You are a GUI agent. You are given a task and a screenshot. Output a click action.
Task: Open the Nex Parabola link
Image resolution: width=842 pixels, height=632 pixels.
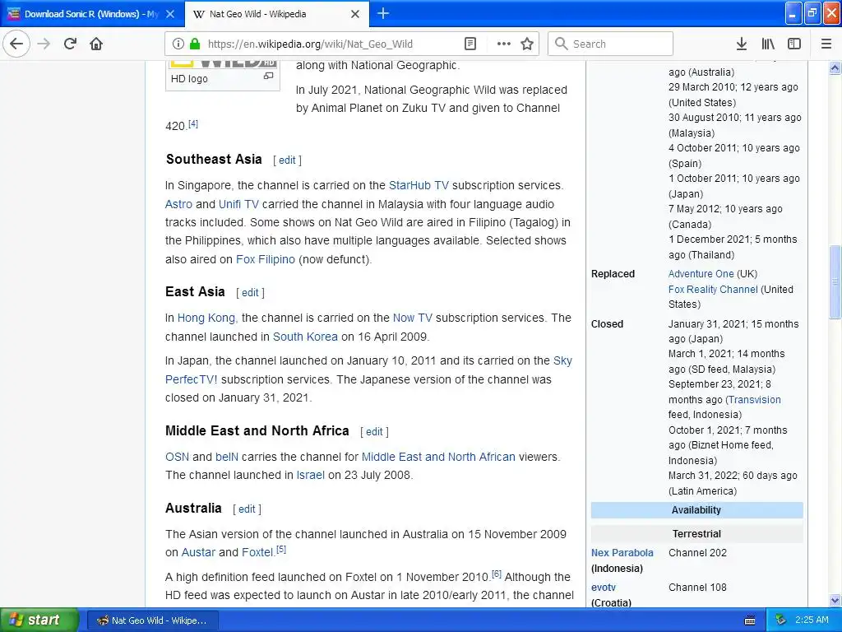coord(622,553)
